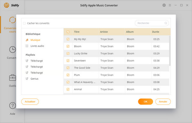The image size is (192, 123).
Task: Select Livres audio in the library
Action: pyautogui.click(x=37, y=46)
